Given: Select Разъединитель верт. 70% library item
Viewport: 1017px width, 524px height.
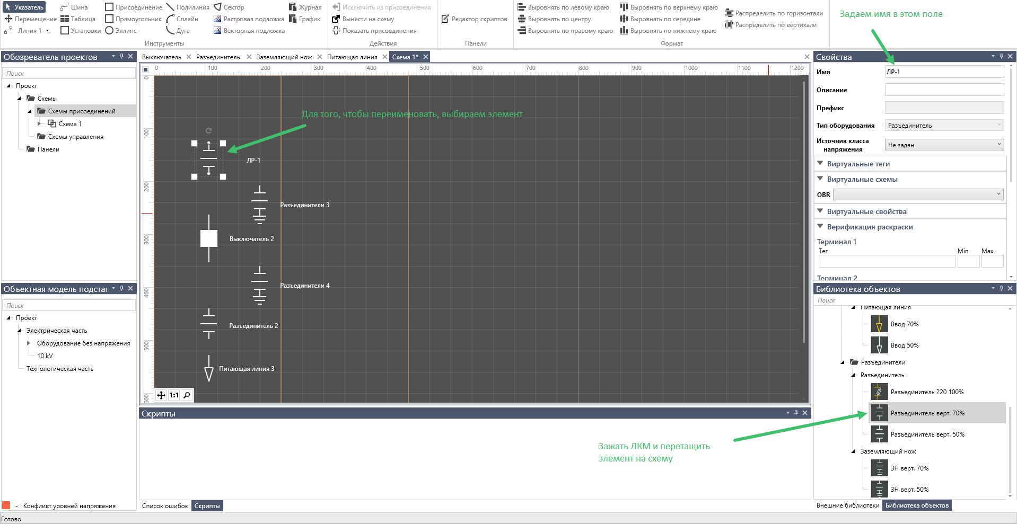Looking at the screenshot, I should coord(937,413).
